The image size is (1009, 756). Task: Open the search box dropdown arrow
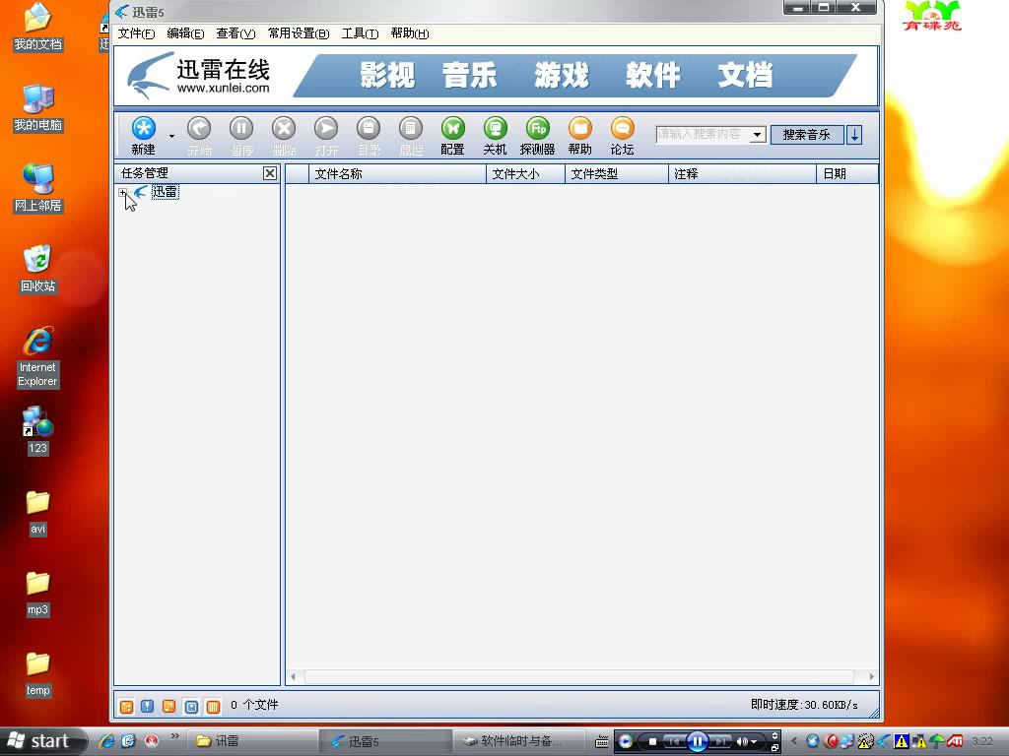coord(758,135)
